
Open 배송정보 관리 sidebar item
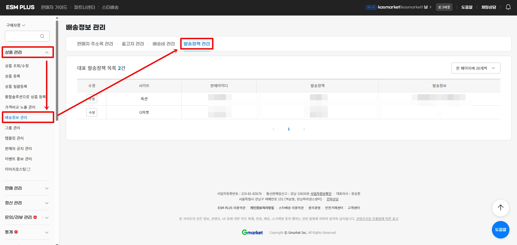16,118
